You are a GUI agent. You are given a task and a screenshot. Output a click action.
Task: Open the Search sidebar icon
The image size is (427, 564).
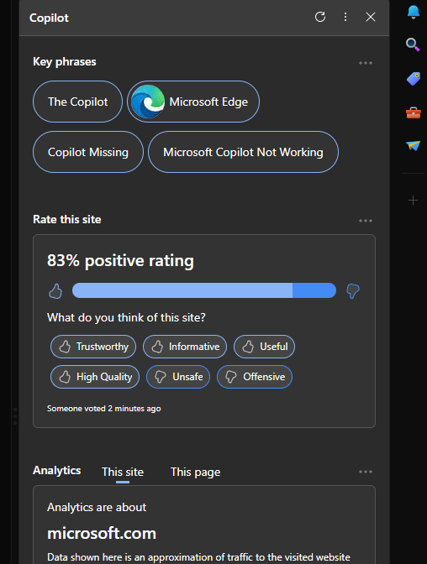[x=413, y=45]
